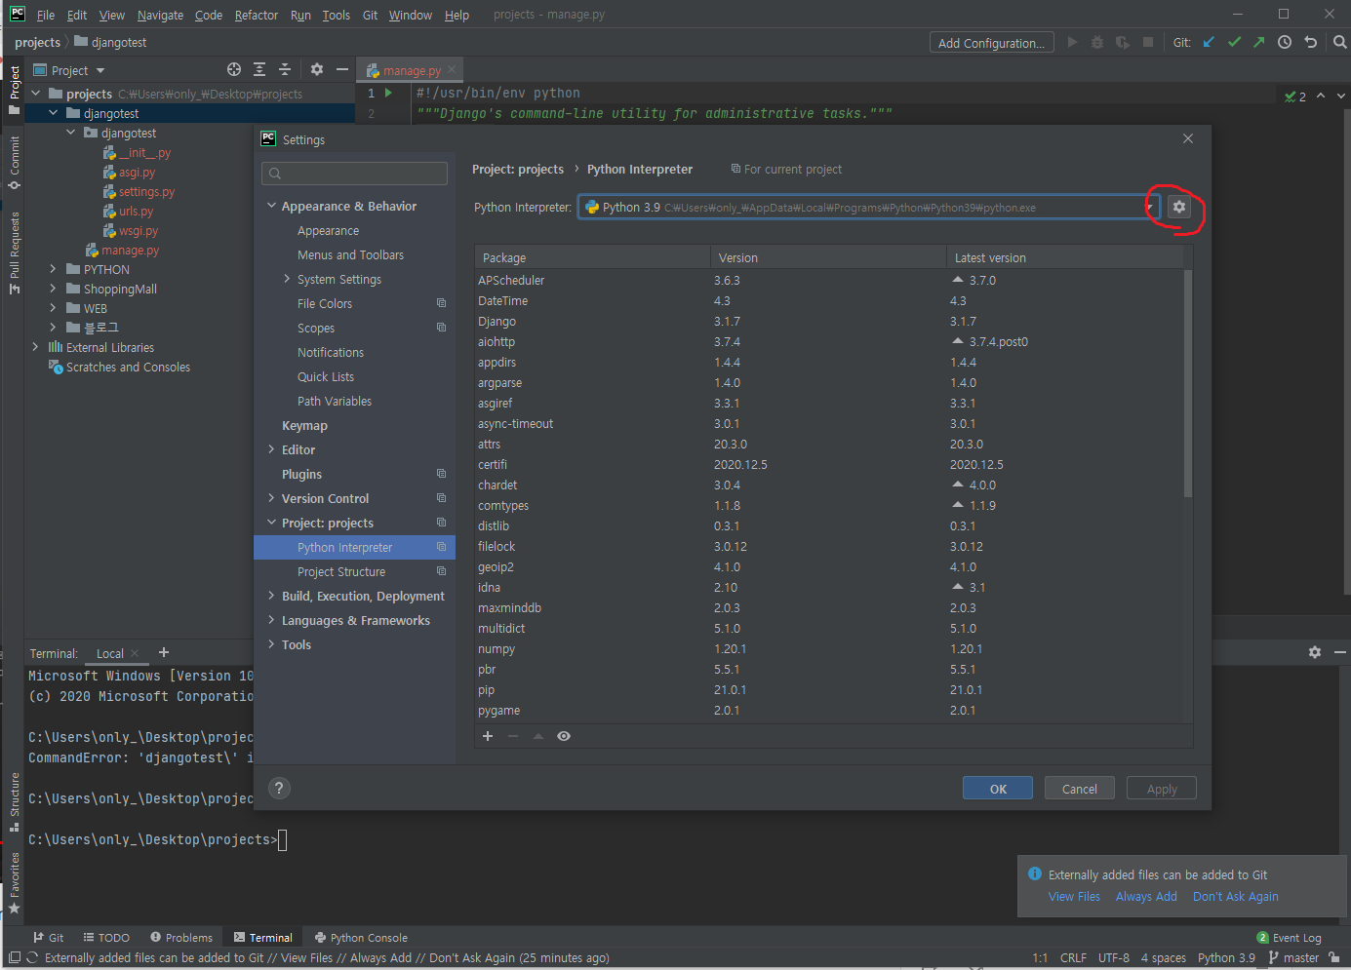Click the Git update project arrow icon
1351x970 pixels.
tap(1209, 42)
